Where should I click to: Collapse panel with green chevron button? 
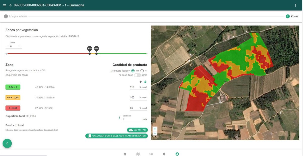pos(7,143)
